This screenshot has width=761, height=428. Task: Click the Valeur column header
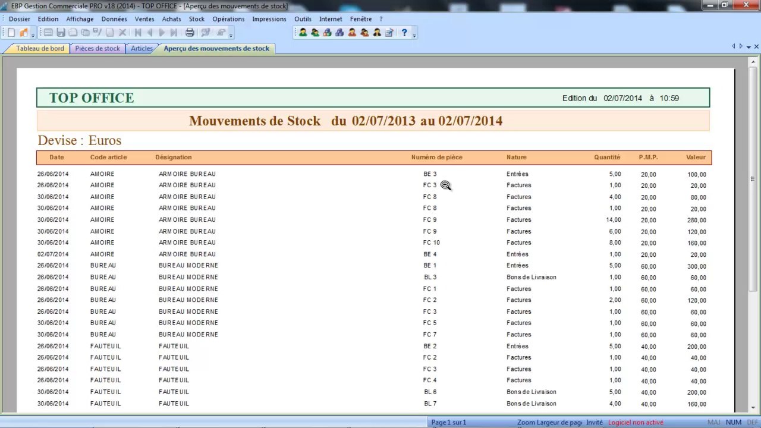tap(696, 157)
